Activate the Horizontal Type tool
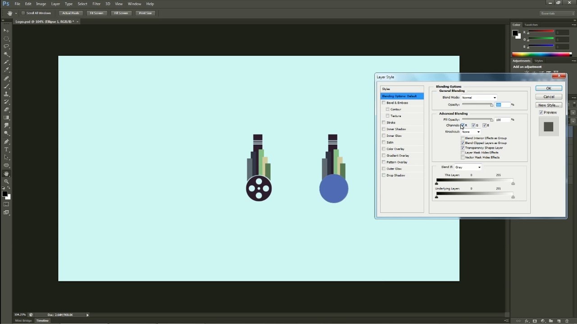The image size is (577, 324). coord(6,149)
